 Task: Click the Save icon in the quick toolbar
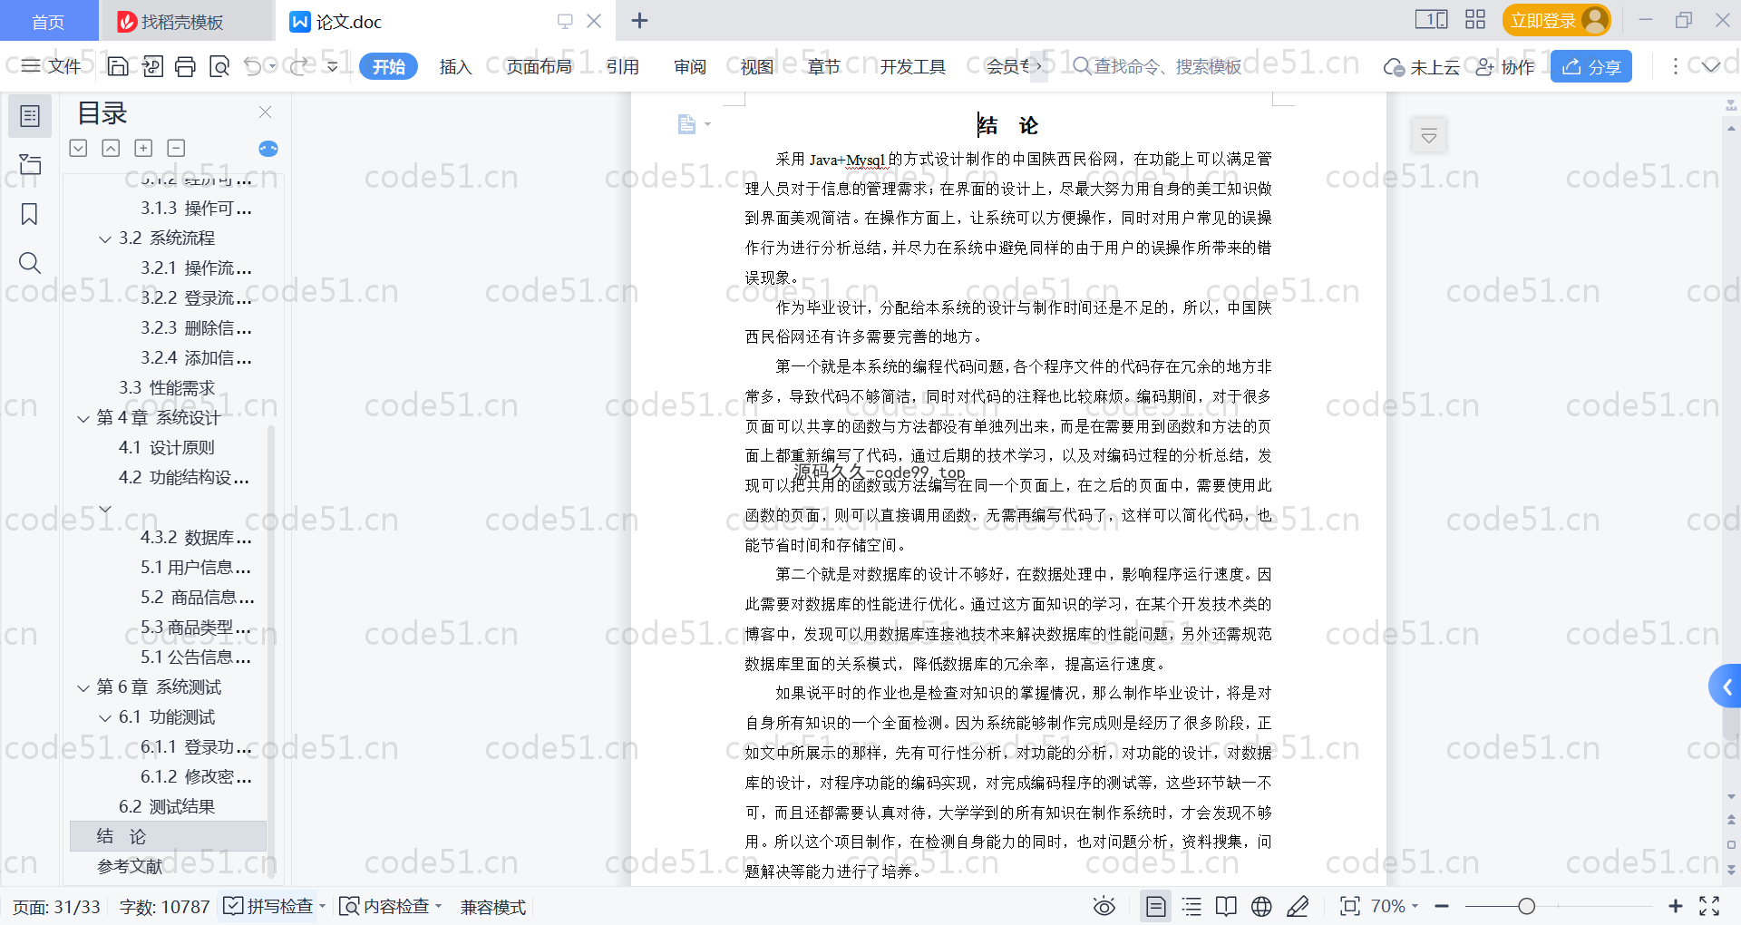118,66
